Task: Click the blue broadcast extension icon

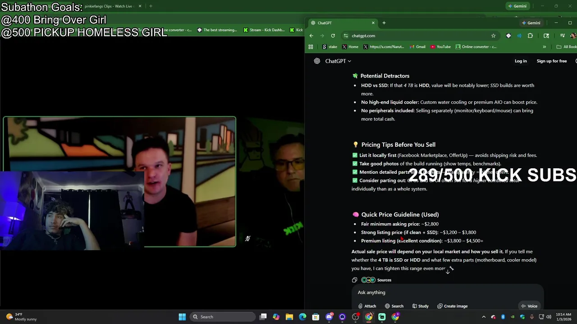Action: click(x=519, y=36)
